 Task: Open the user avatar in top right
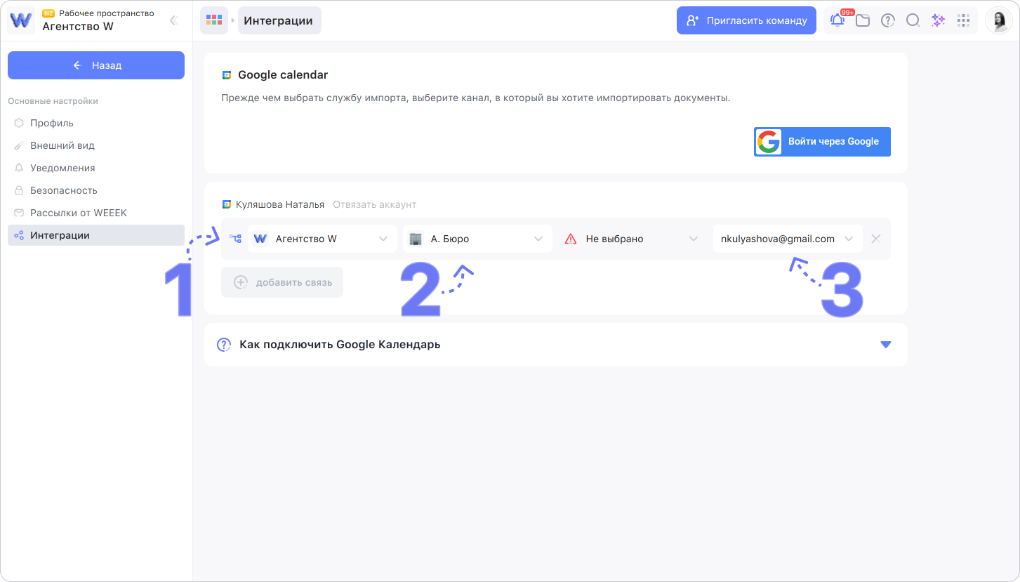[x=998, y=20]
